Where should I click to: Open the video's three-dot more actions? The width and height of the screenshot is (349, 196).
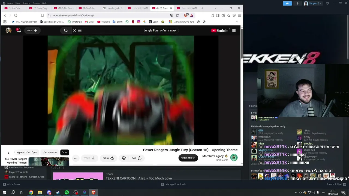[76, 158]
